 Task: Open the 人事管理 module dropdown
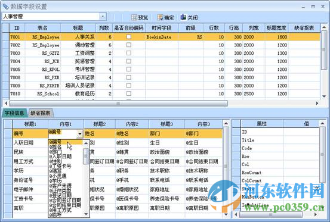tap(103, 16)
